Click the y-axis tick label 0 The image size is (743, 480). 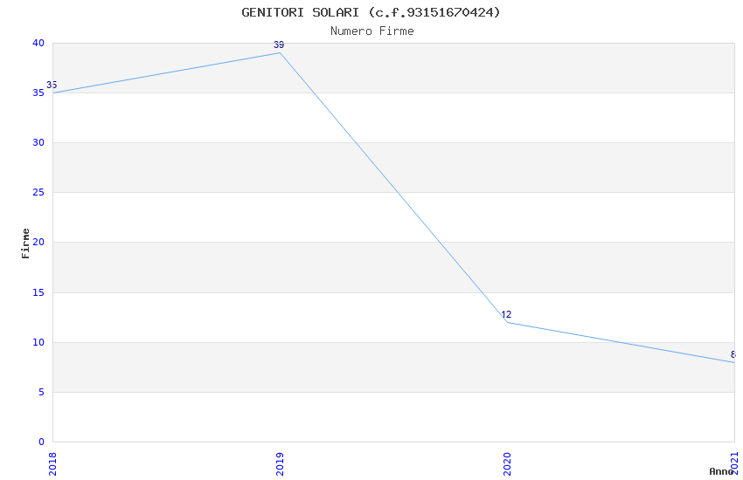(x=40, y=442)
